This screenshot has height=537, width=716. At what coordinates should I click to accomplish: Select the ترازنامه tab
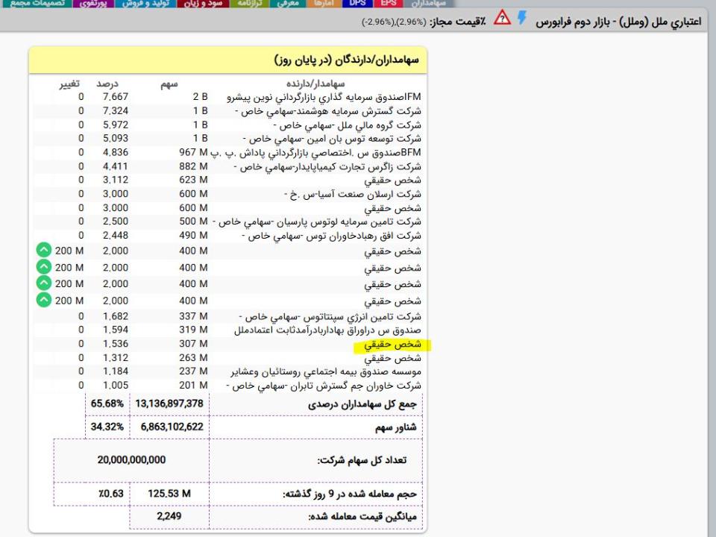tap(248, 4)
